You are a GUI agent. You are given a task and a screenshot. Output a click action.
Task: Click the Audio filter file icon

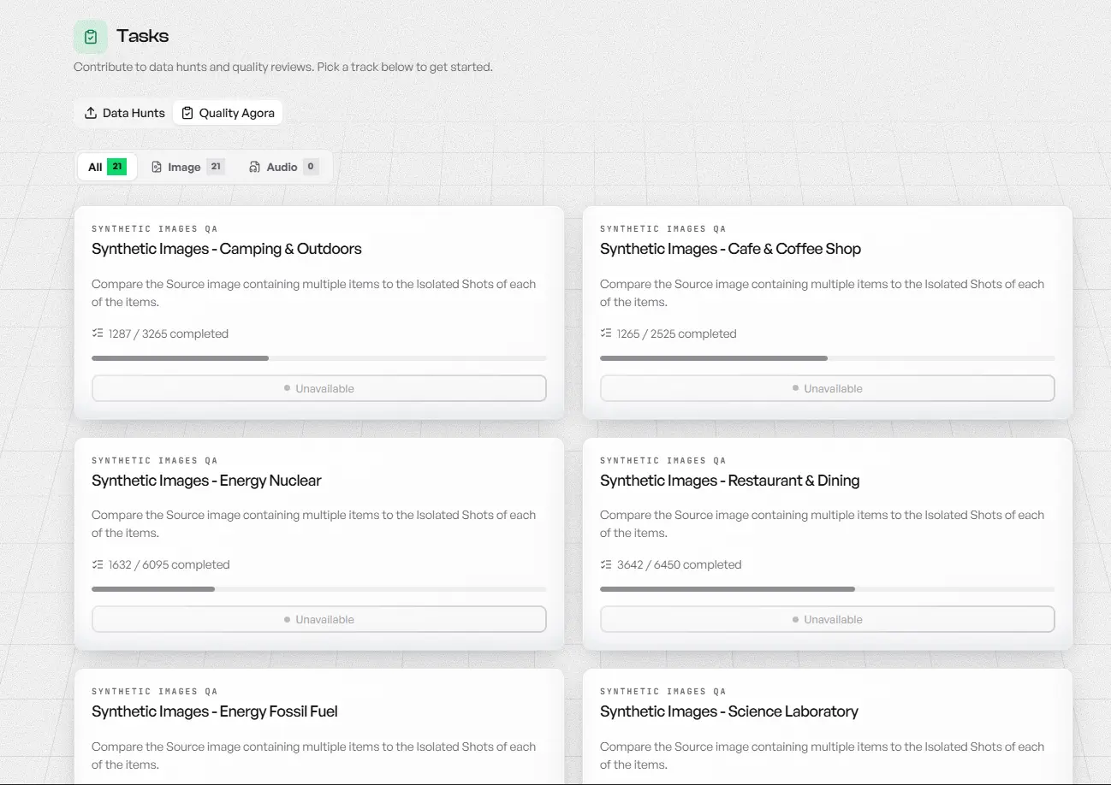pyautogui.click(x=254, y=168)
